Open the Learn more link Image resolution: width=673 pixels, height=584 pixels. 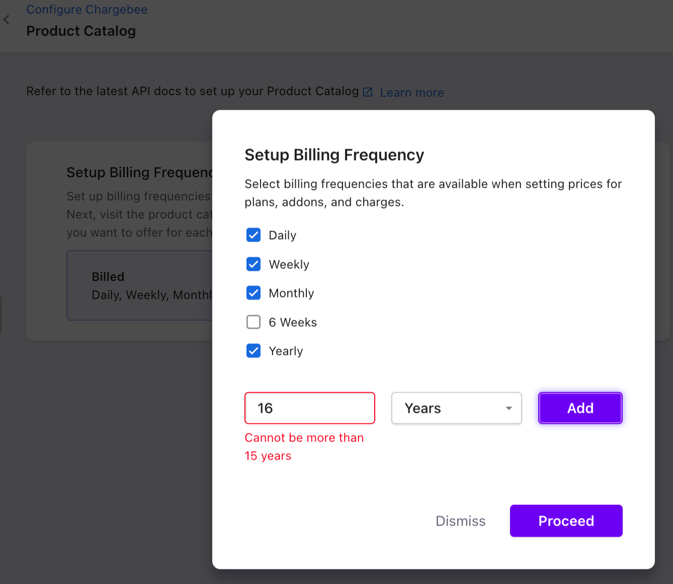point(411,93)
